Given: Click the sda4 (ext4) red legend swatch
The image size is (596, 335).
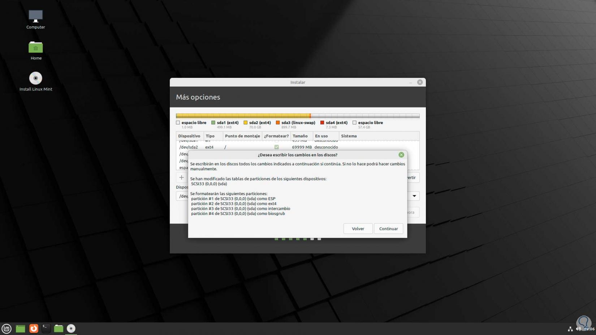Looking at the screenshot, I should point(322,123).
